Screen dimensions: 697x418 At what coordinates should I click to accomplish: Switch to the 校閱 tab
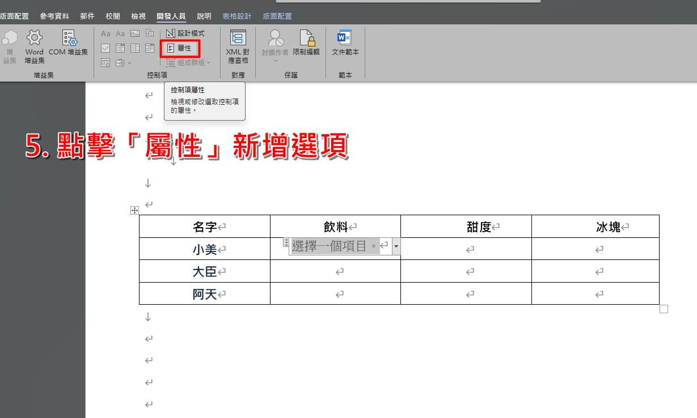113,16
